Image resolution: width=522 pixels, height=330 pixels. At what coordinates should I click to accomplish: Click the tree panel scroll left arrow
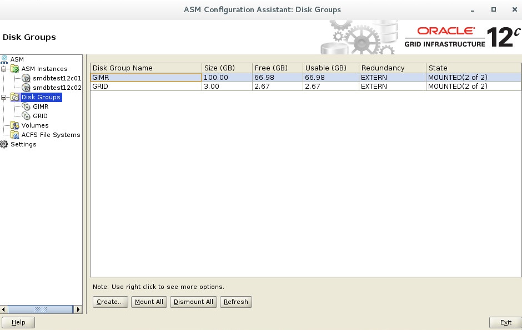(4, 309)
